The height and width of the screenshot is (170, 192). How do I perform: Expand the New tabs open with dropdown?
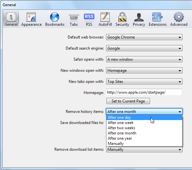144,82
